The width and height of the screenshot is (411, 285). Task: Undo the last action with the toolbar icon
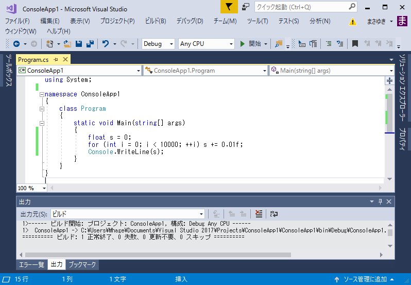pos(106,44)
